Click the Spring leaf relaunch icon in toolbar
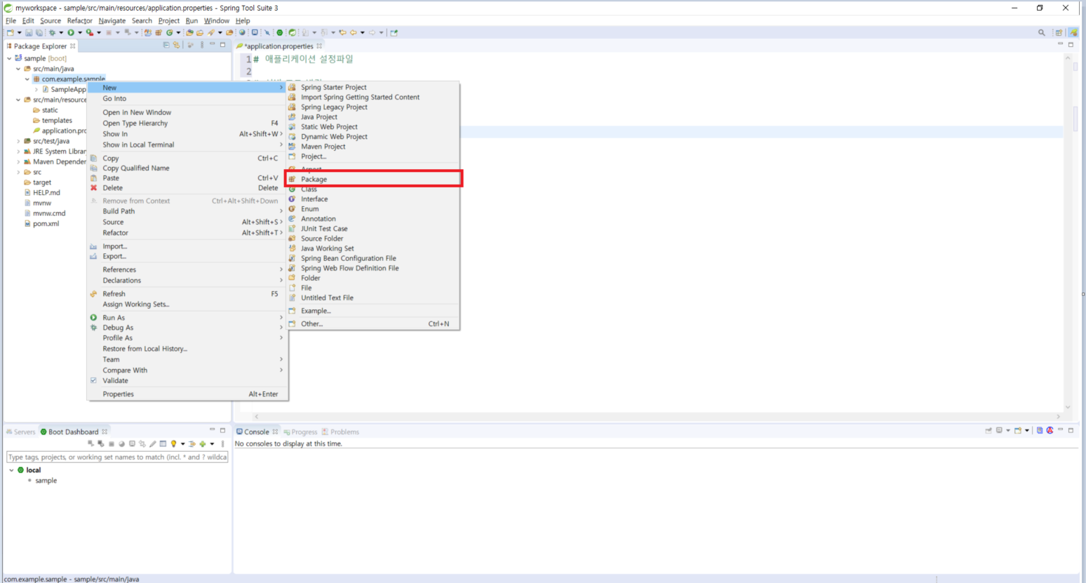1086x583 pixels. (292, 32)
